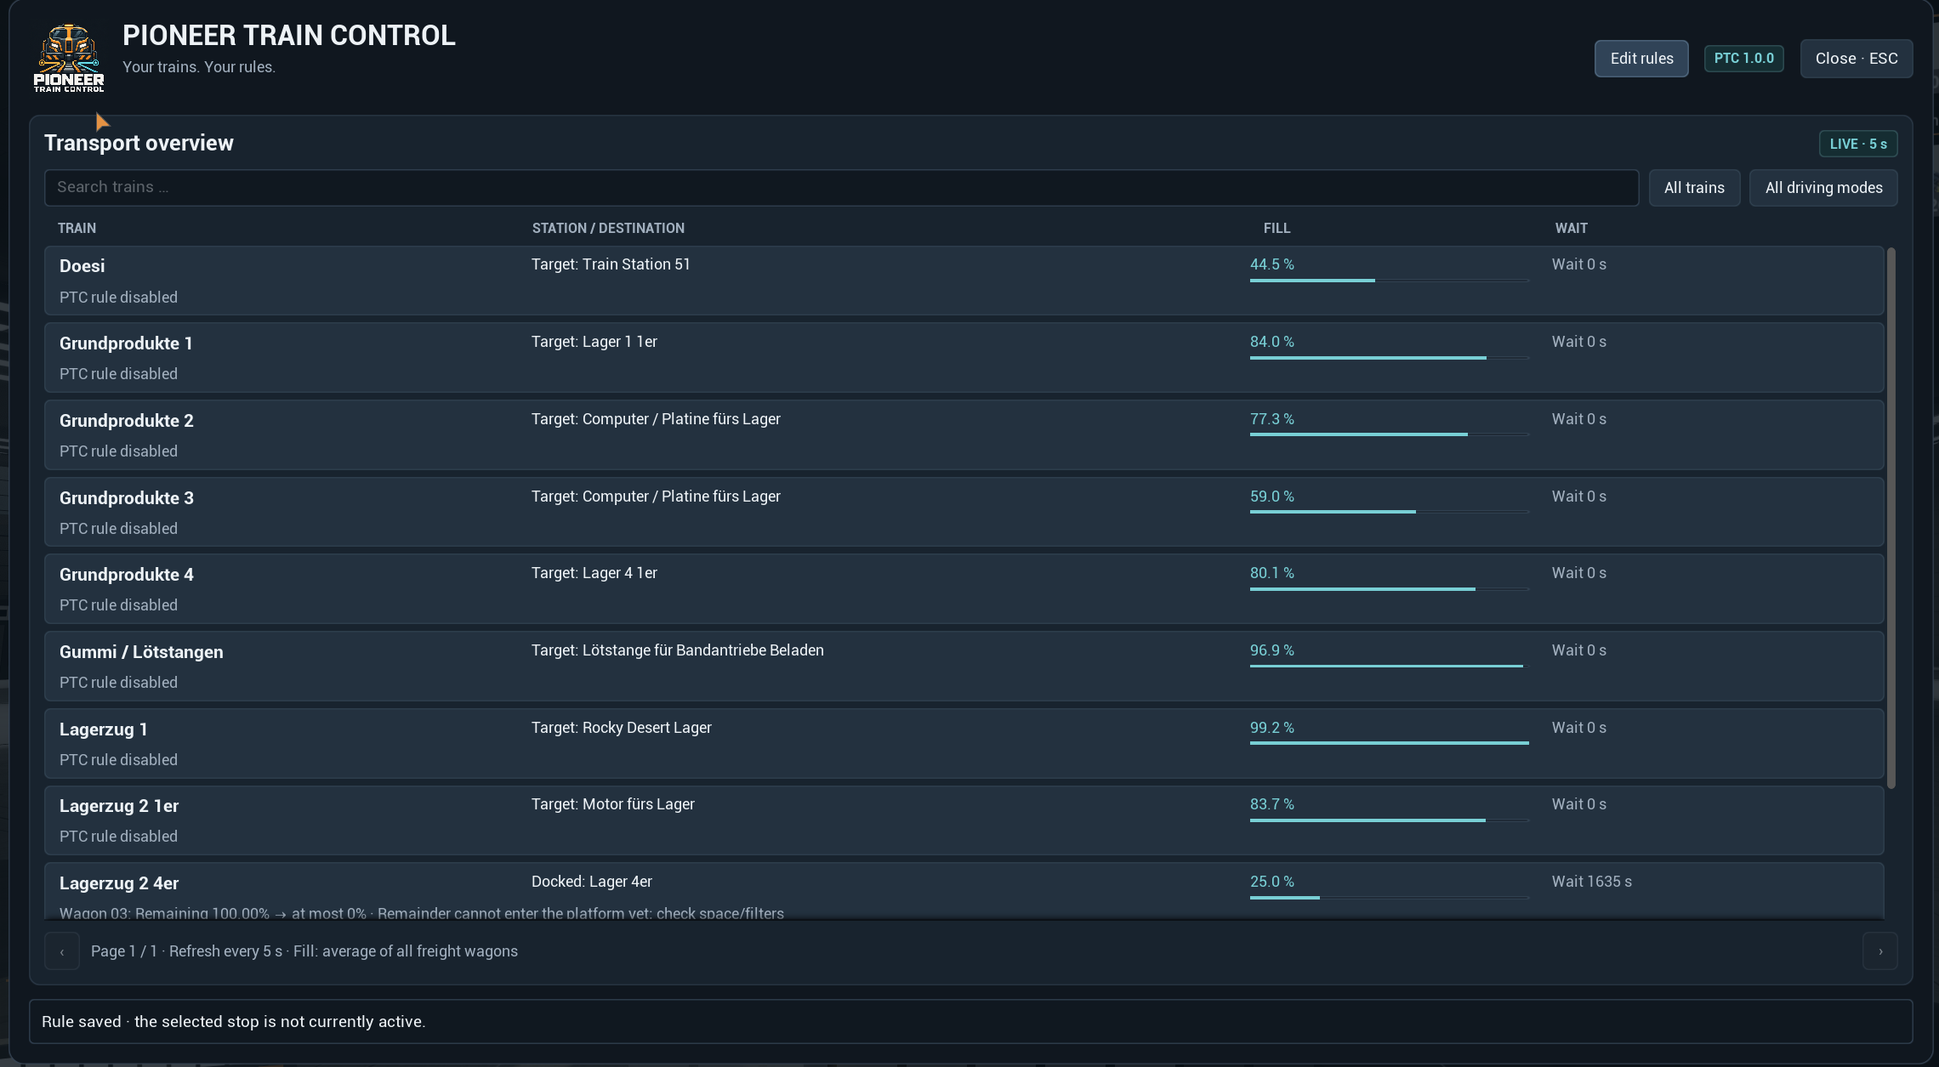The width and height of the screenshot is (1939, 1067).
Task: Click Target: Rocky Desert Lager
Action: 622,728
